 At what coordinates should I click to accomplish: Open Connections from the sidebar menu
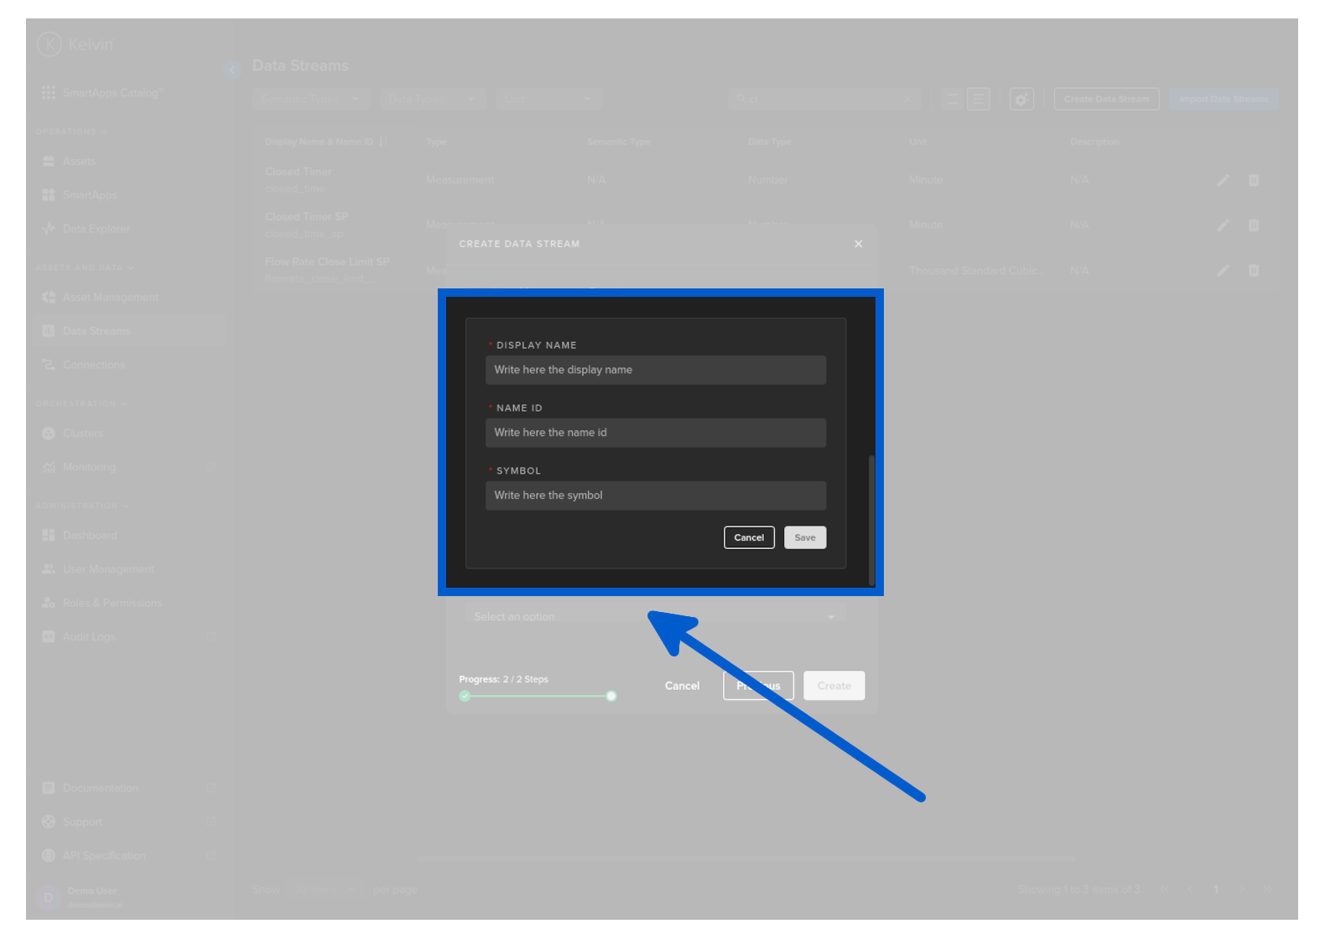(93, 365)
